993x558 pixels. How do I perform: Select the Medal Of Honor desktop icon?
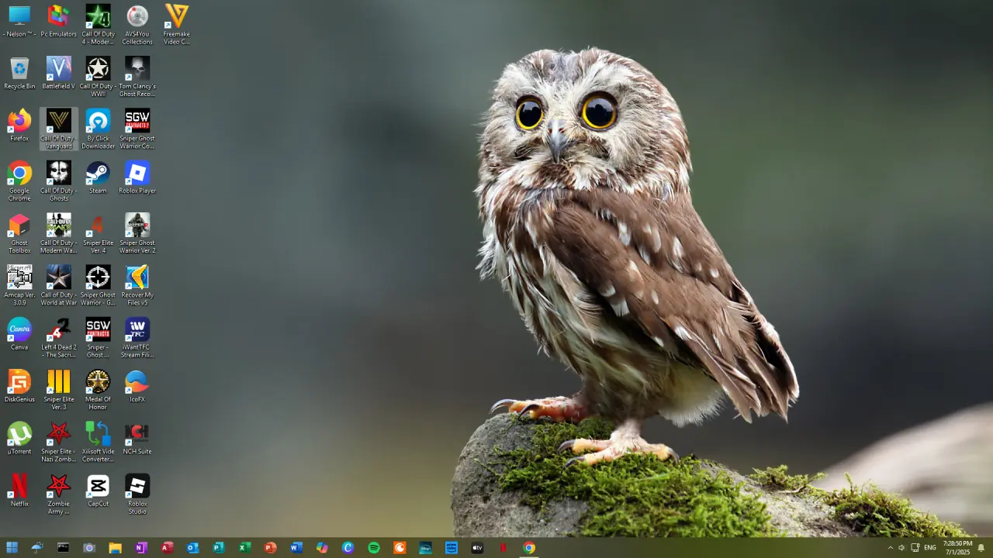pos(98,390)
